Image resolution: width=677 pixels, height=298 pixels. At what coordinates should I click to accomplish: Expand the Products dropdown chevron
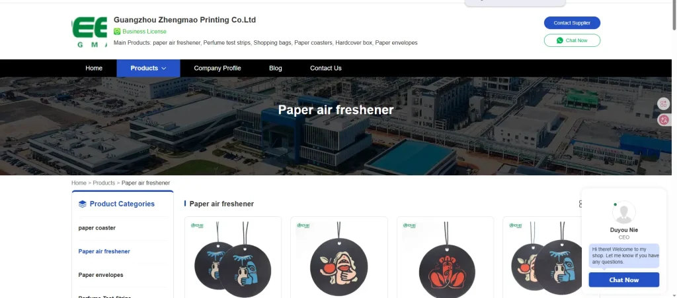pyautogui.click(x=164, y=69)
